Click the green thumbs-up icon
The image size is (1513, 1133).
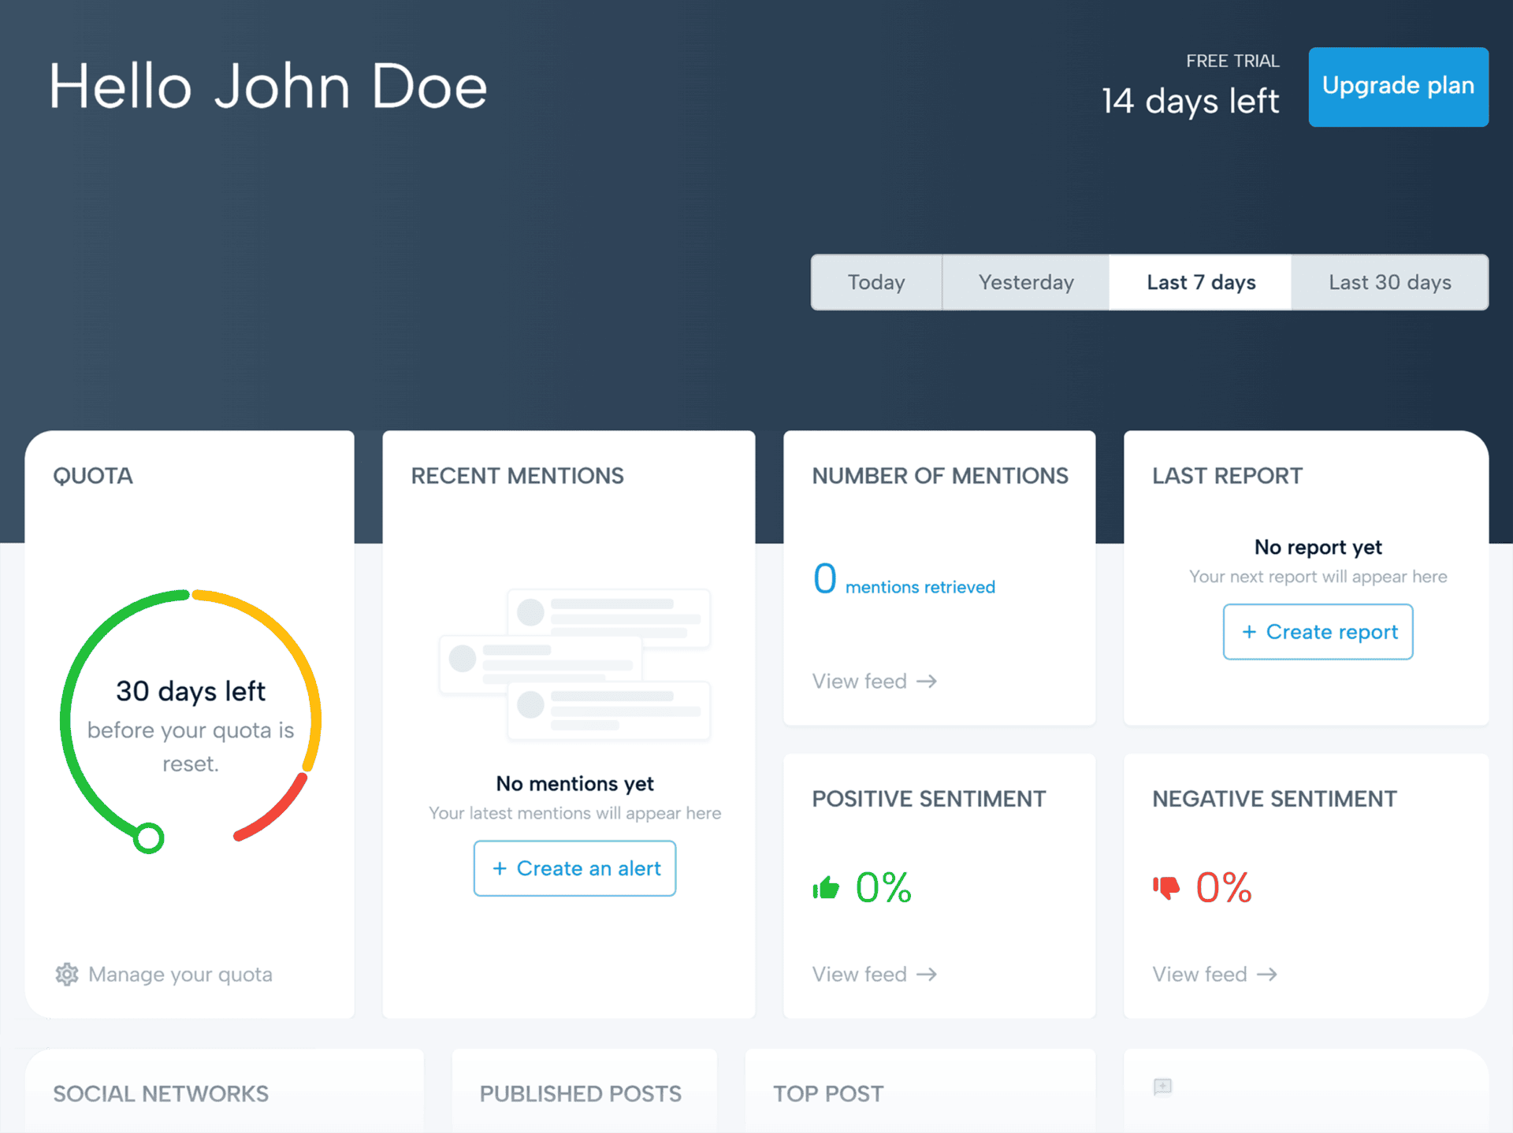click(x=826, y=888)
